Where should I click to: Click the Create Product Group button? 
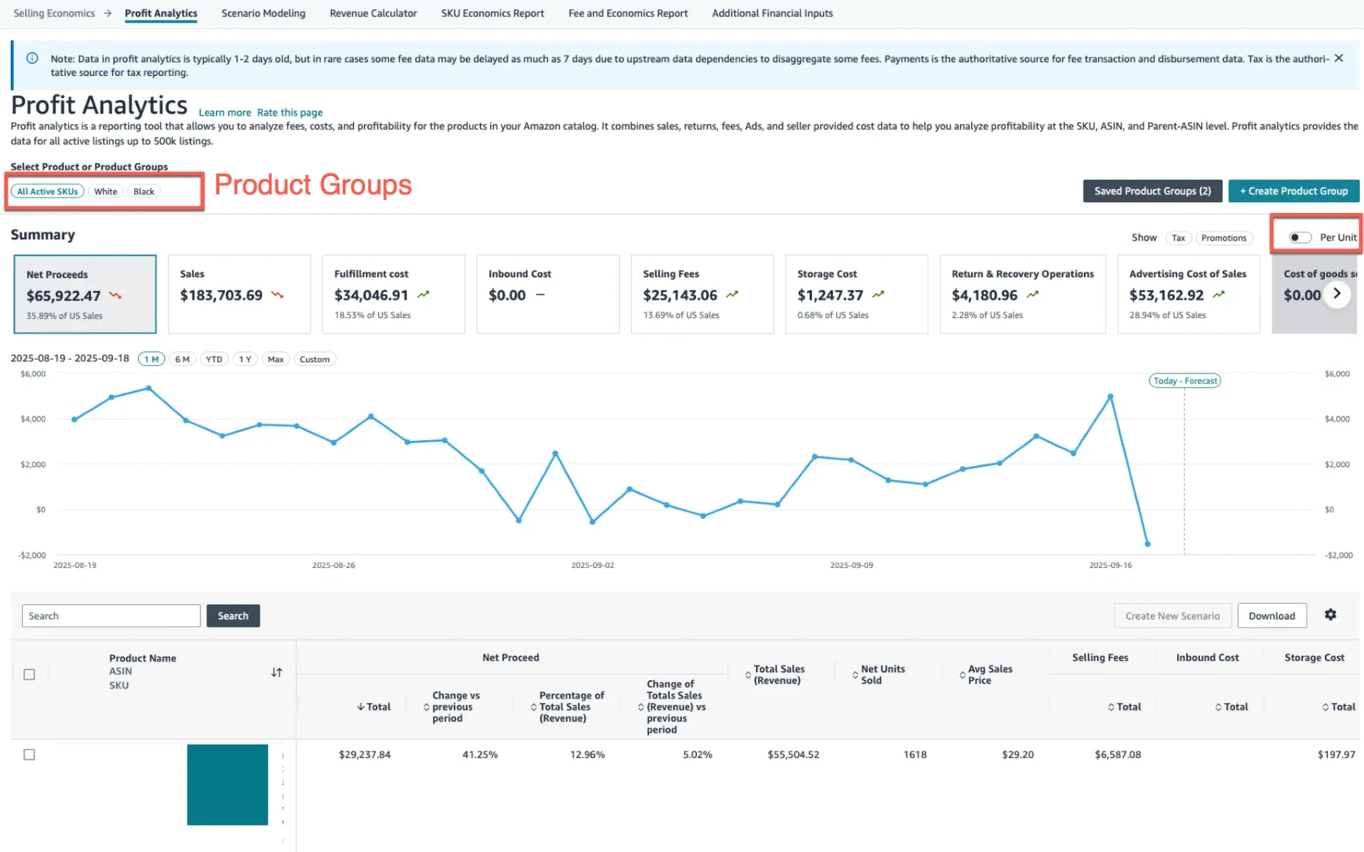coord(1293,191)
